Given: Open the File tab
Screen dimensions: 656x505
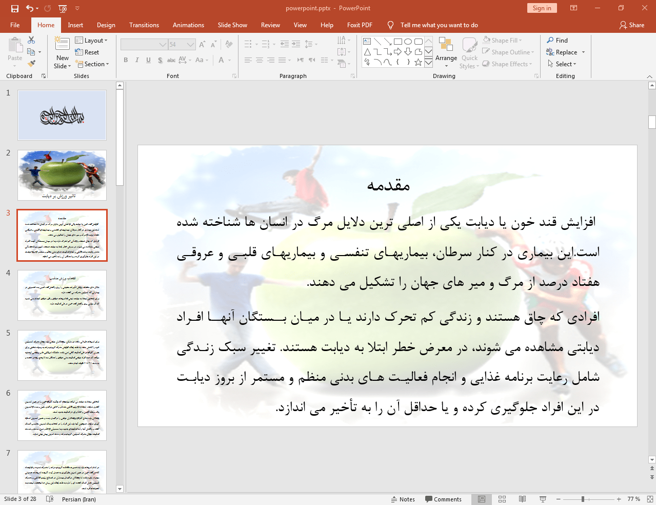Looking at the screenshot, I should [15, 25].
